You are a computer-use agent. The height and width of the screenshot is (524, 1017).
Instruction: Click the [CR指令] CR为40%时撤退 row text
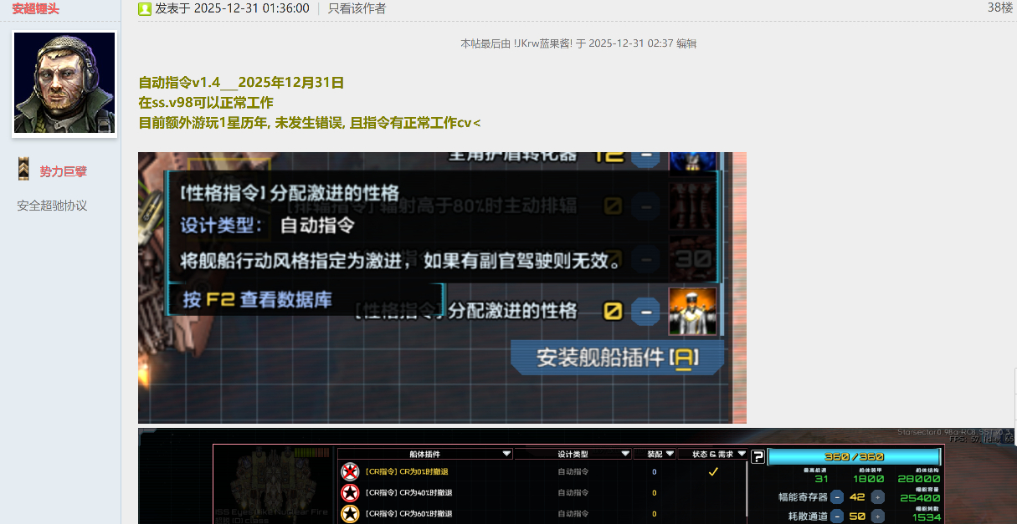(409, 492)
